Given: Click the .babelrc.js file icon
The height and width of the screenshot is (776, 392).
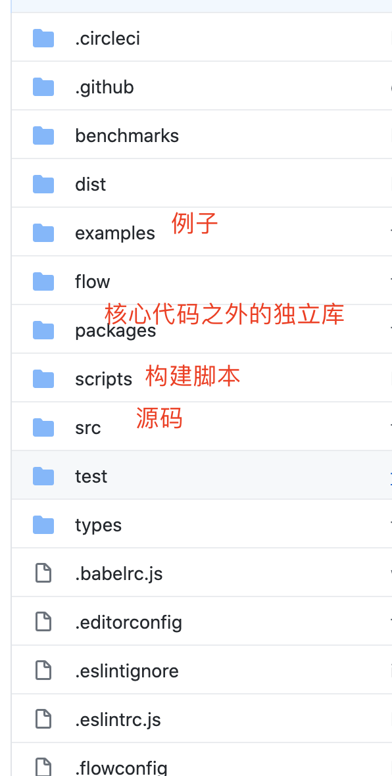Looking at the screenshot, I should (x=43, y=573).
